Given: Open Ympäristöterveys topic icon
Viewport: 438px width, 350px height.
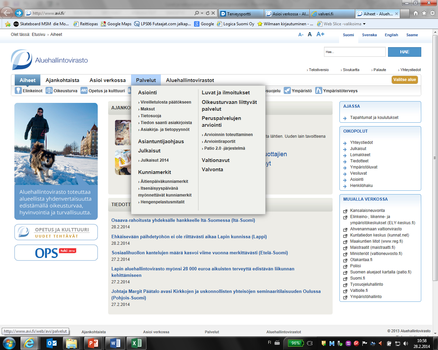Looking at the screenshot, I should (319, 91).
